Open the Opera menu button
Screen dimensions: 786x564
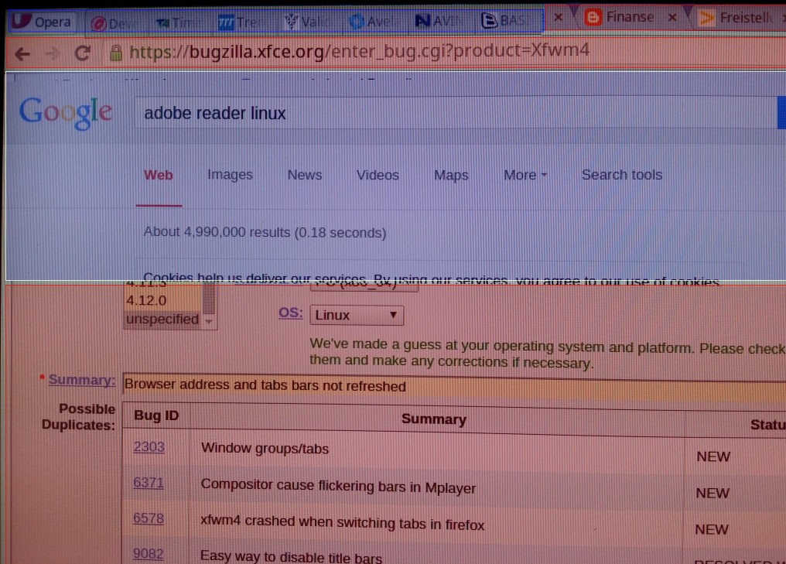click(x=43, y=22)
